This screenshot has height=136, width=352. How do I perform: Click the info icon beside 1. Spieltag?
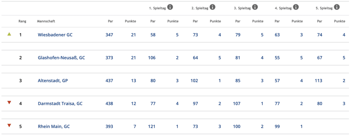(x=170, y=7)
